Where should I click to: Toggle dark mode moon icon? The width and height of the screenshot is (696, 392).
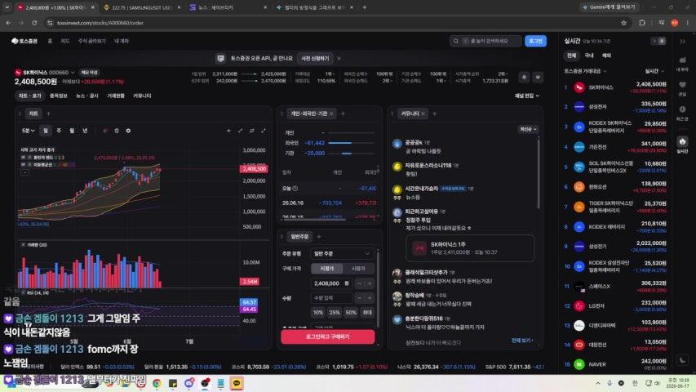coord(683,360)
